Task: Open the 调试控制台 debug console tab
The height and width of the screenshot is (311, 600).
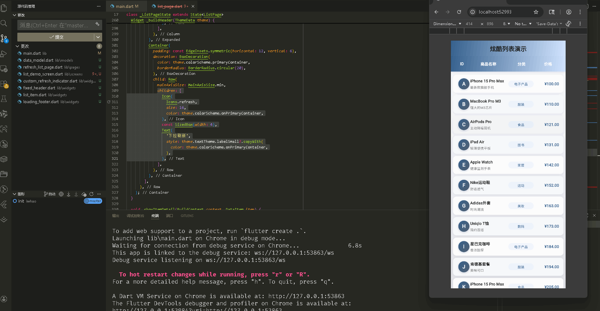Action: point(135,216)
